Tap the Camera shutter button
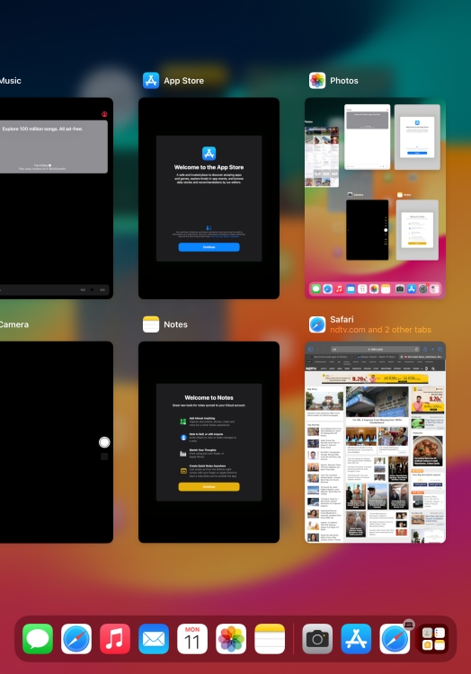 (104, 442)
